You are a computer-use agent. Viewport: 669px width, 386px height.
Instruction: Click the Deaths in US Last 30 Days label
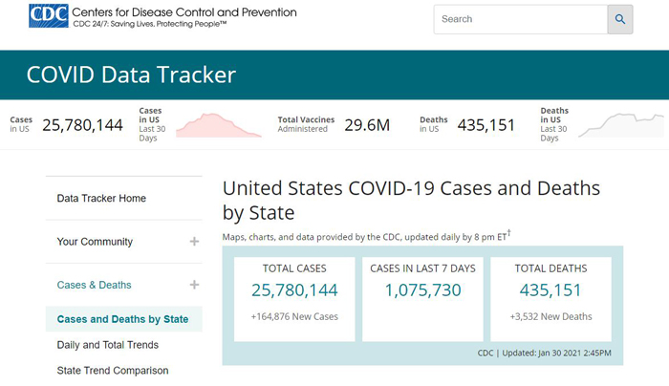pyautogui.click(x=554, y=124)
